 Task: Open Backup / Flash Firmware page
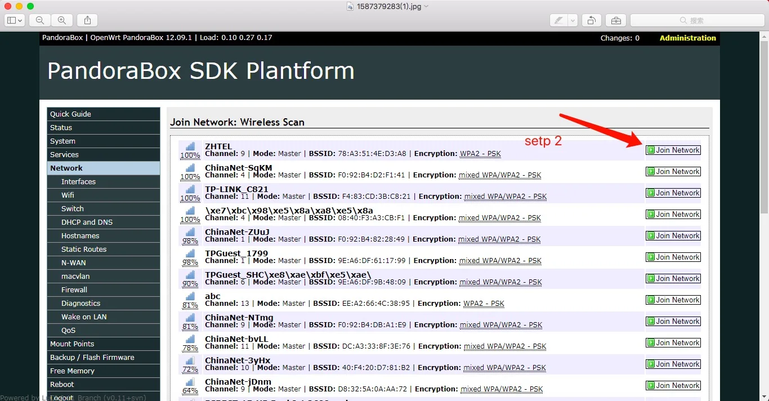104,357
